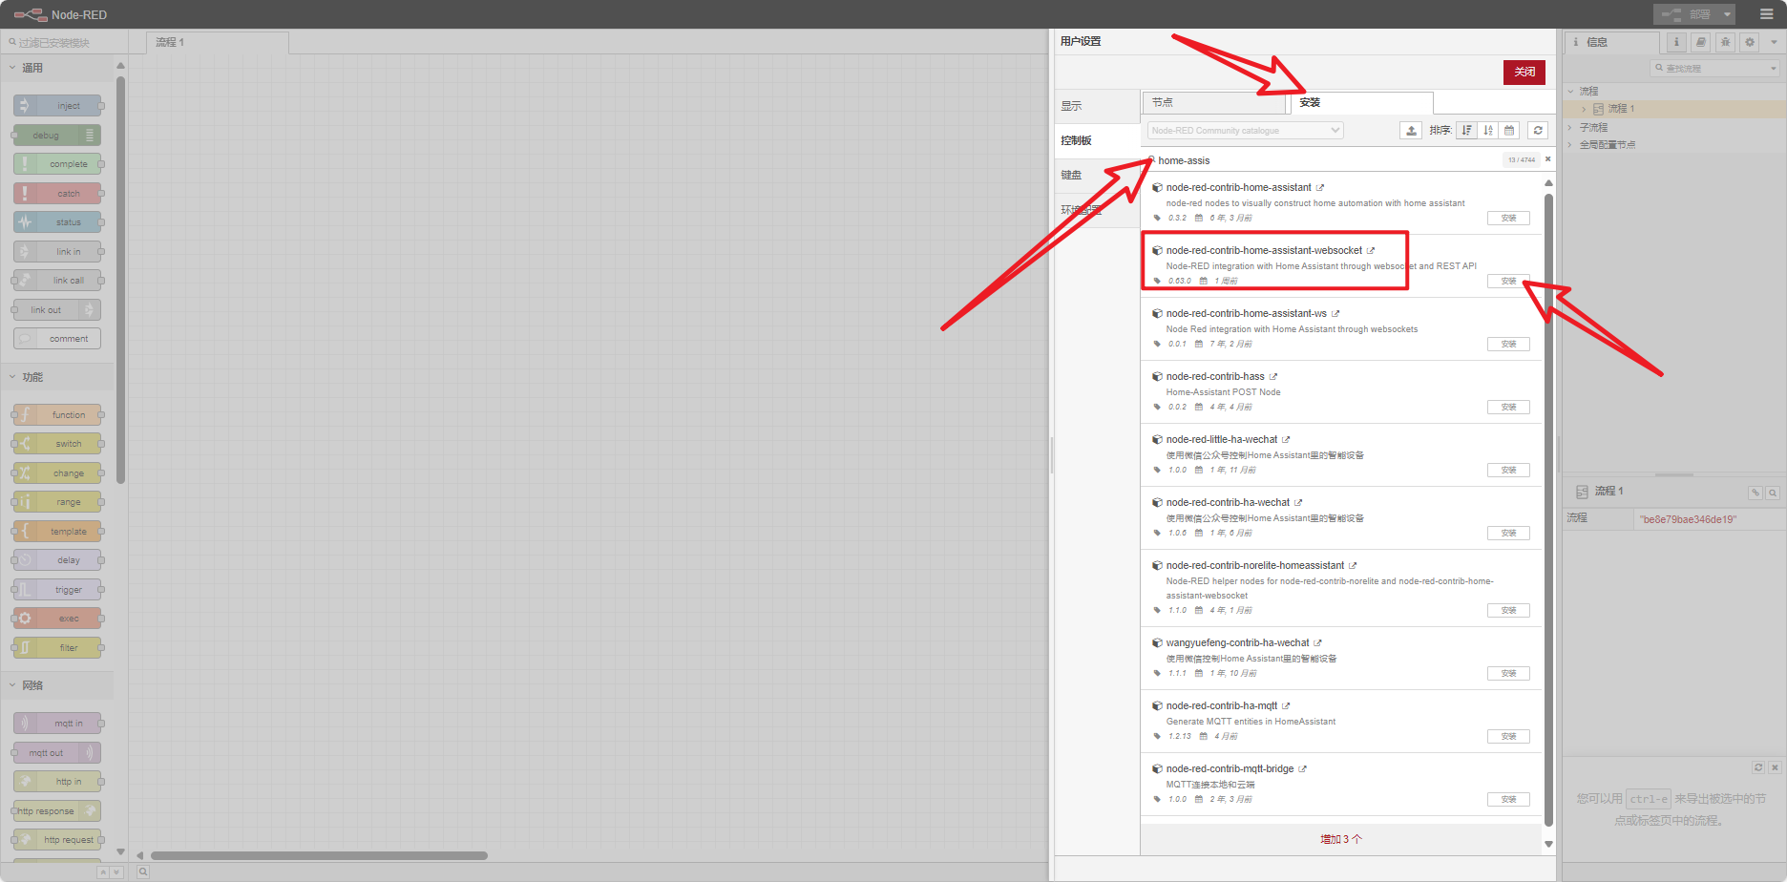Clear the home-assis search text

tap(1548, 159)
